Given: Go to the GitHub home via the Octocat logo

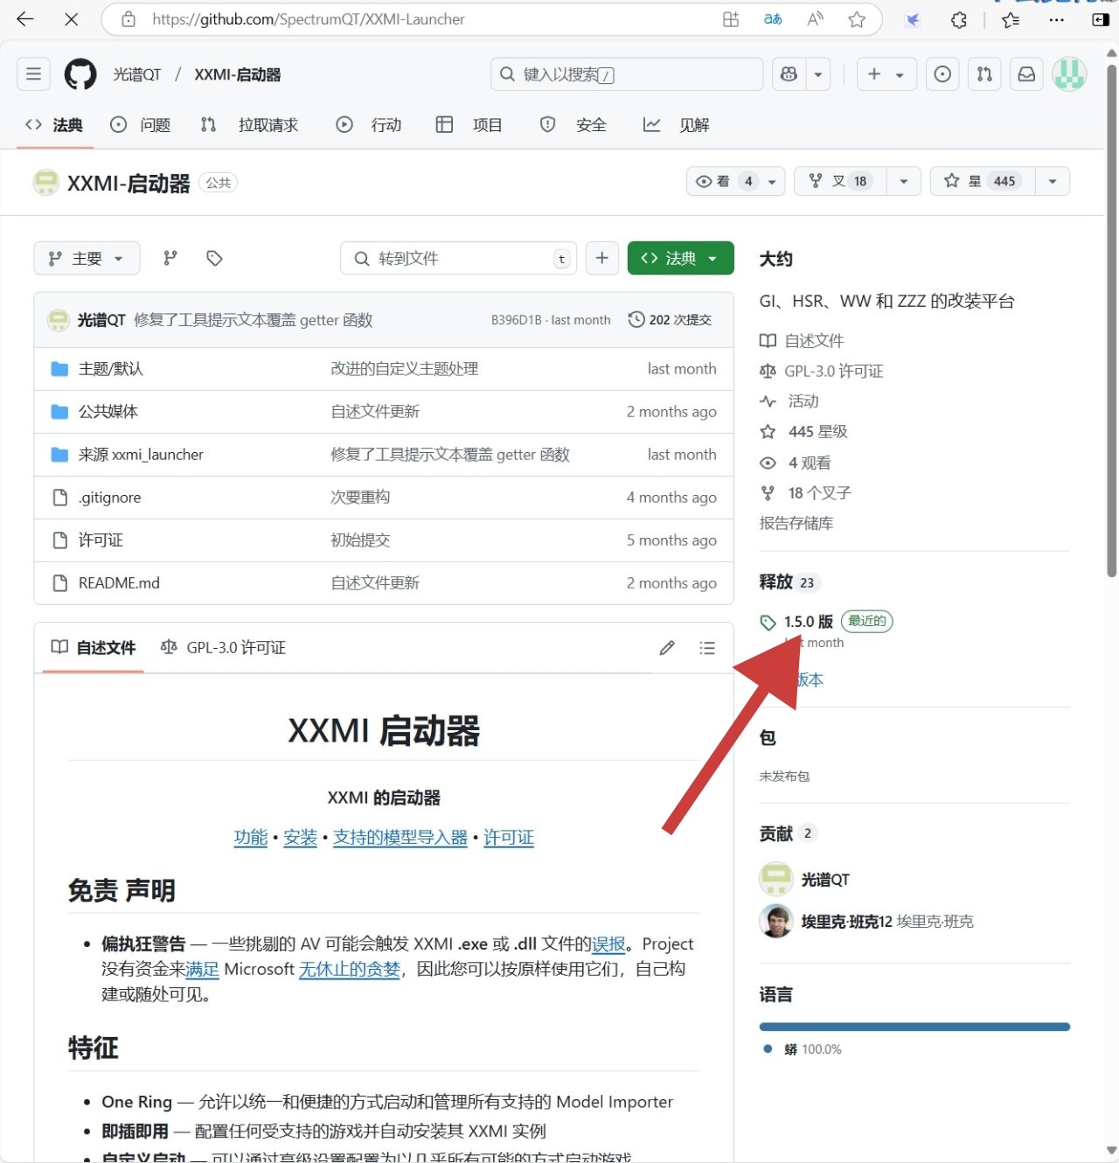Looking at the screenshot, I should tap(80, 74).
